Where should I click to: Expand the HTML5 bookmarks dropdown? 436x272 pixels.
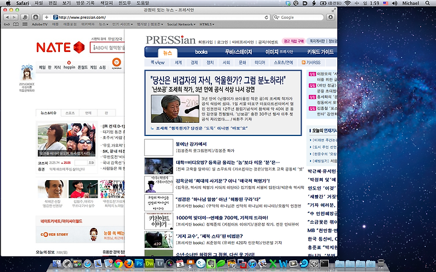tap(206, 24)
